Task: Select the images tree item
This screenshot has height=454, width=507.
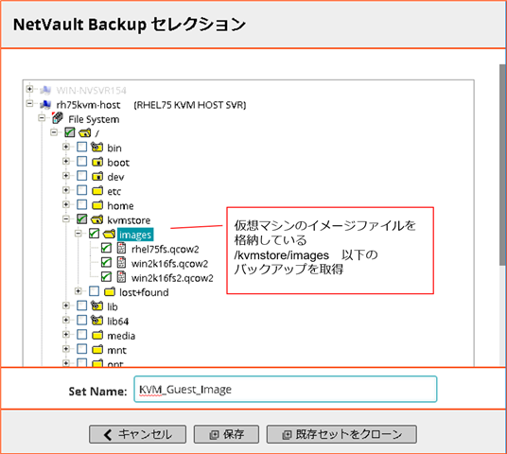Action: (135, 235)
